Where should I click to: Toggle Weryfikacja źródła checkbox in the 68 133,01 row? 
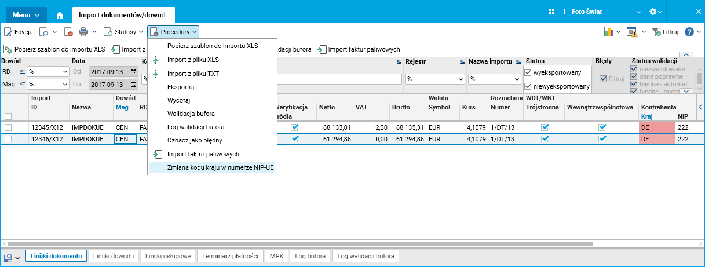pyautogui.click(x=295, y=127)
